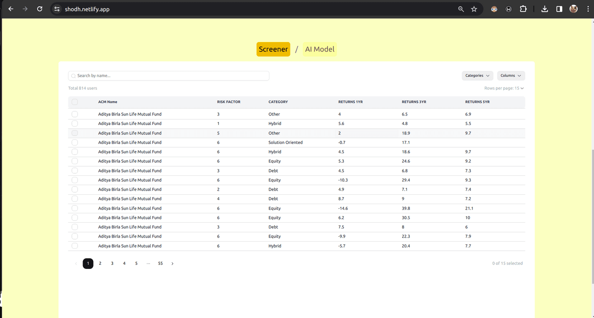Check the Equity row with returns 3yr 24.6
The image size is (594, 318).
click(75, 161)
